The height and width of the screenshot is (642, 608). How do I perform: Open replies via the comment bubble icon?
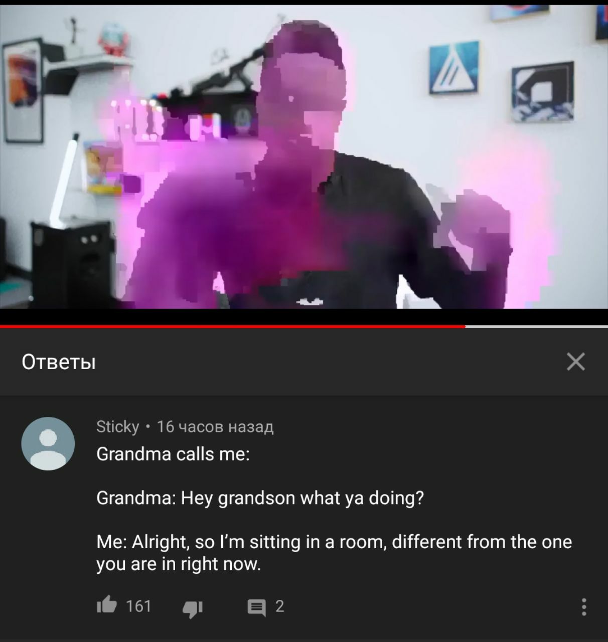(x=257, y=608)
